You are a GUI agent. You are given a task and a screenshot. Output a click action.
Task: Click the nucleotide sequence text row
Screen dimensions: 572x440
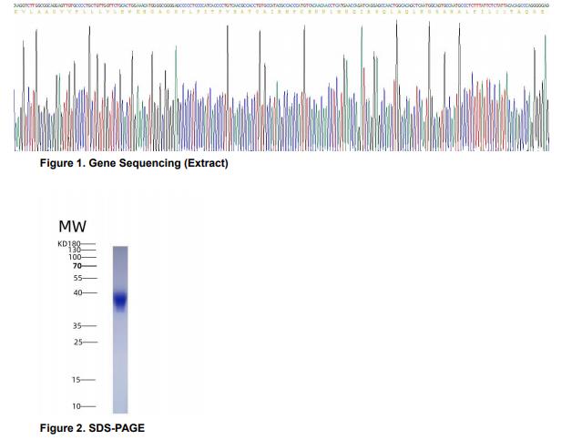click(x=282, y=5)
